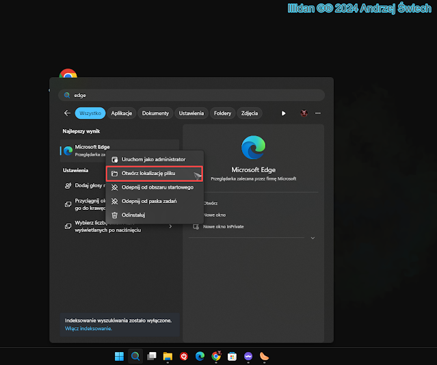Switch to the Aplikacje filter tab
This screenshot has width=437, height=365.
tap(121, 113)
